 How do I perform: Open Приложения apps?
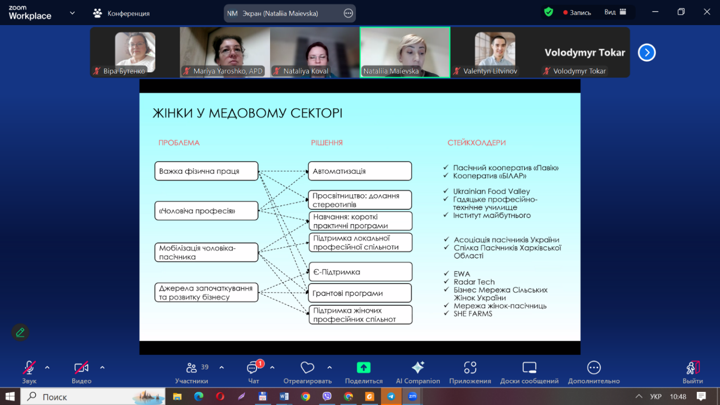click(470, 372)
